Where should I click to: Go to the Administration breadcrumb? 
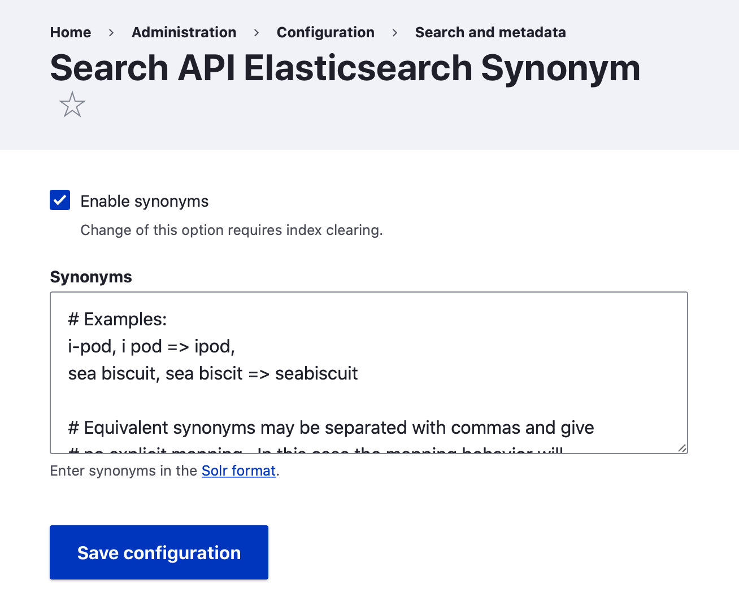point(184,33)
